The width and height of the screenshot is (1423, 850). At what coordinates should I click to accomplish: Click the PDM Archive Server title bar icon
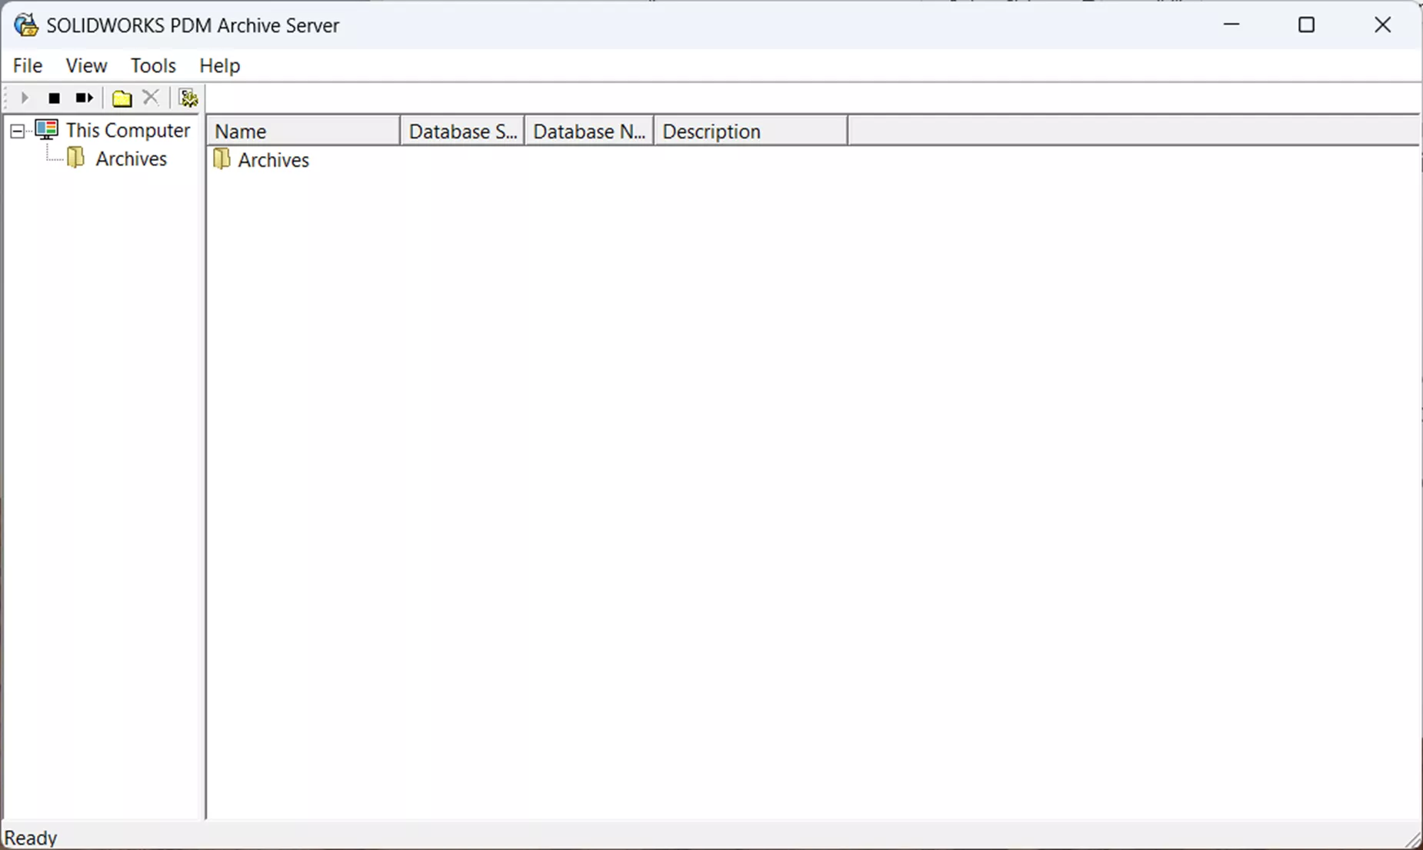25,25
